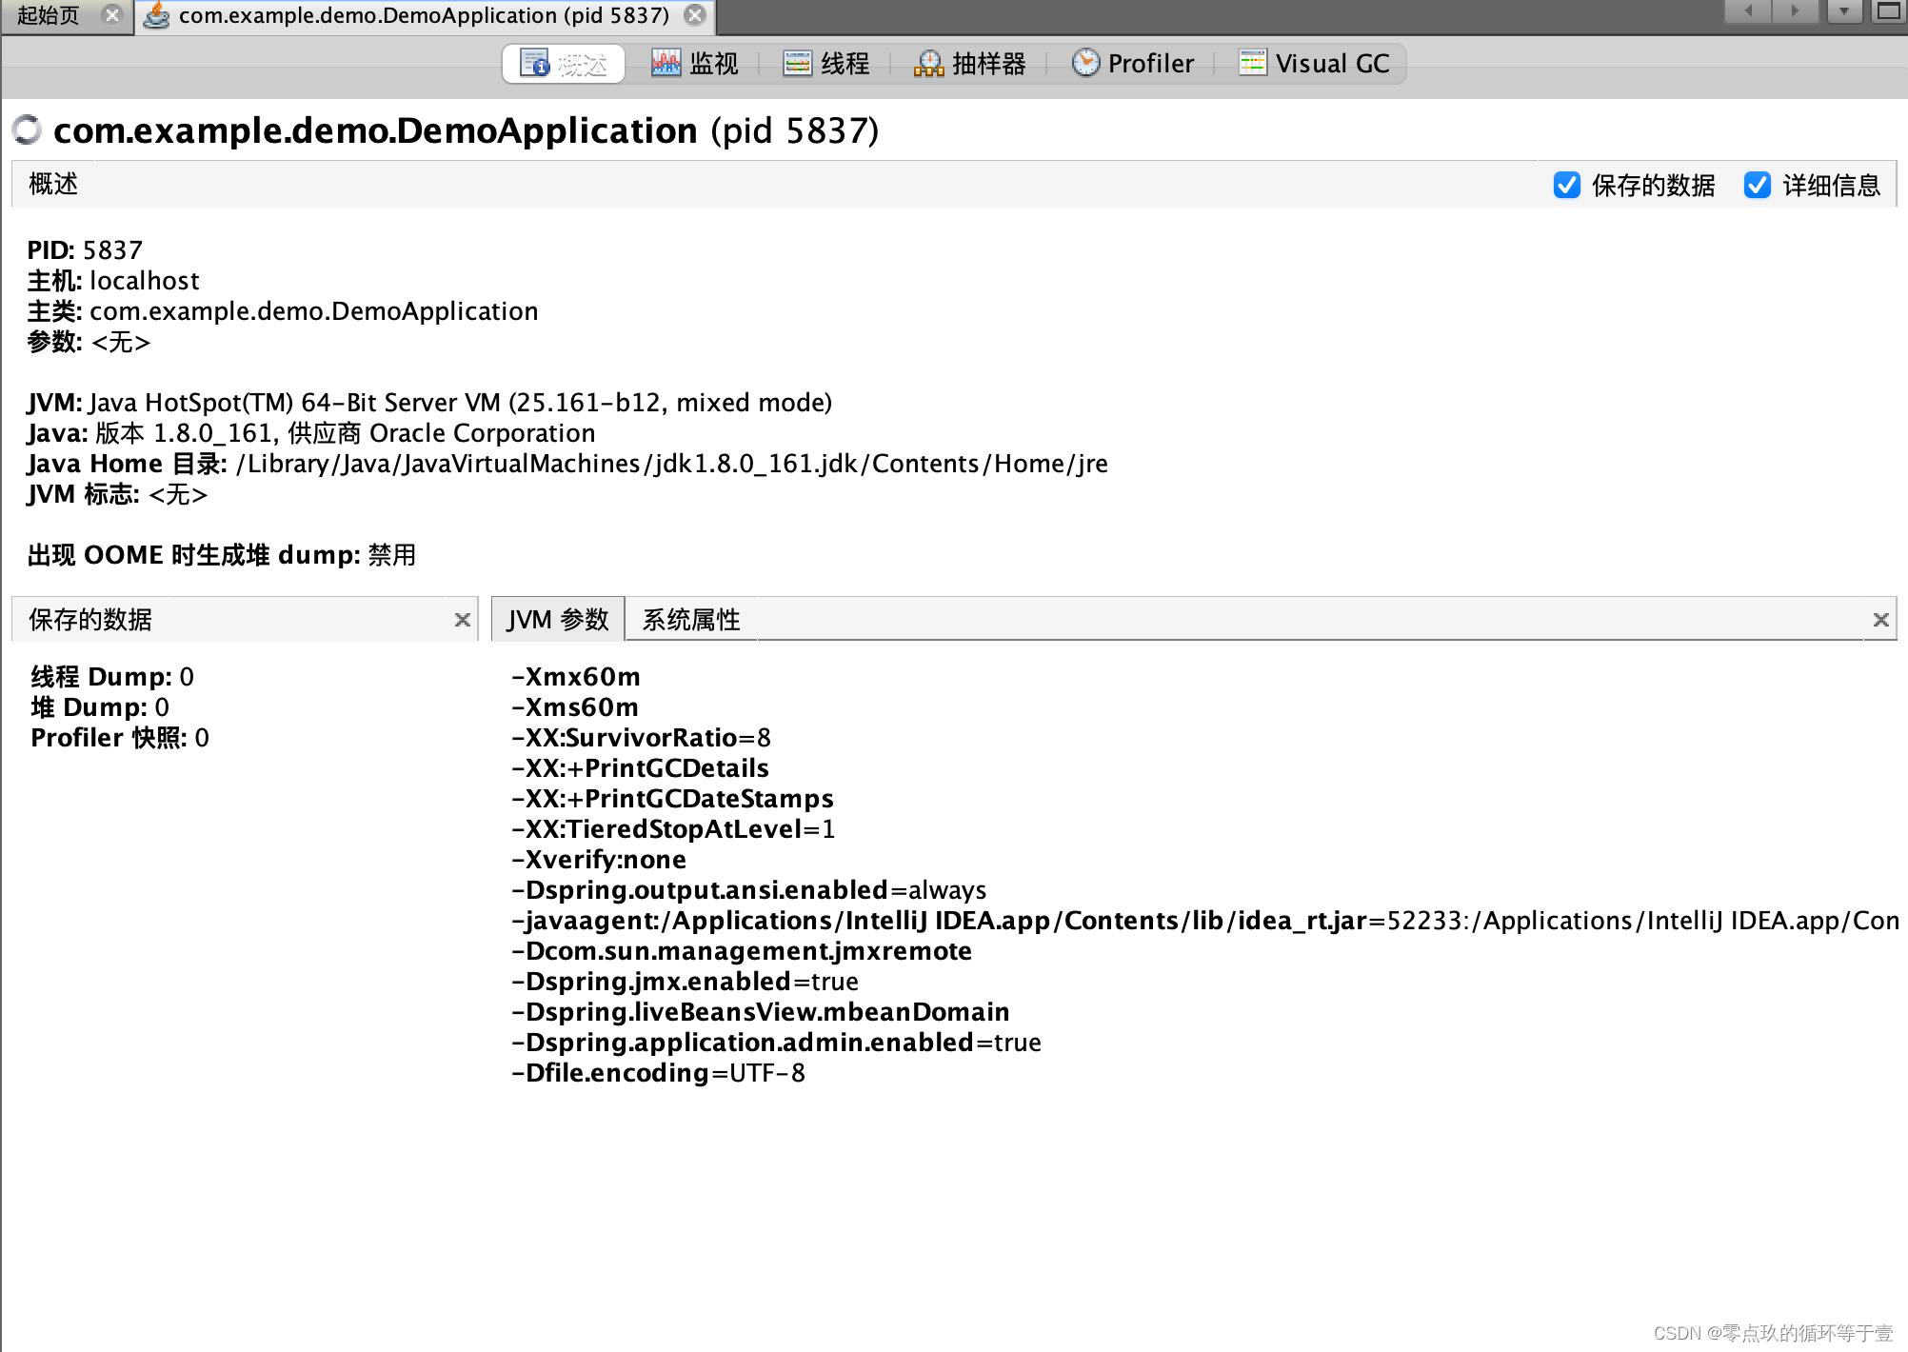Open Visual GC view icon
Viewport: 1908px width, 1352px height.
click(1254, 63)
